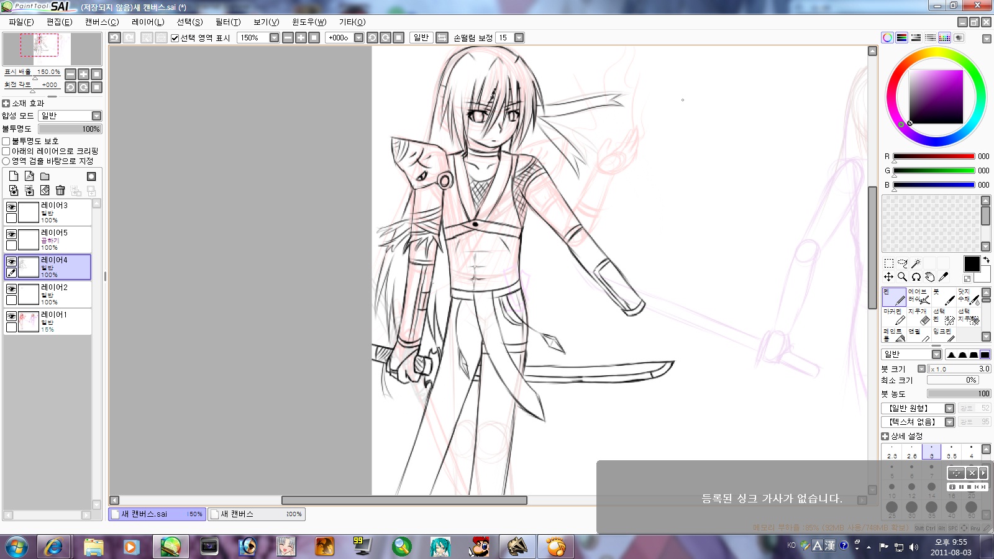Expand the 소재 효과 section
Image resolution: width=994 pixels, height=559 pixels.
[x=6, y=103]
